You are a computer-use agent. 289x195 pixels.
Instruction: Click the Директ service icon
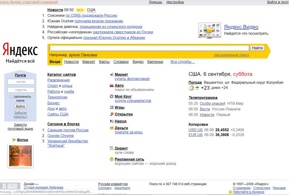[112, 149]
